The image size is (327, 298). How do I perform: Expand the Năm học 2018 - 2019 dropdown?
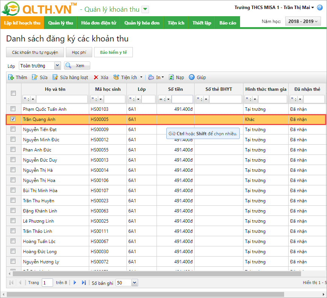click(303, 21)
